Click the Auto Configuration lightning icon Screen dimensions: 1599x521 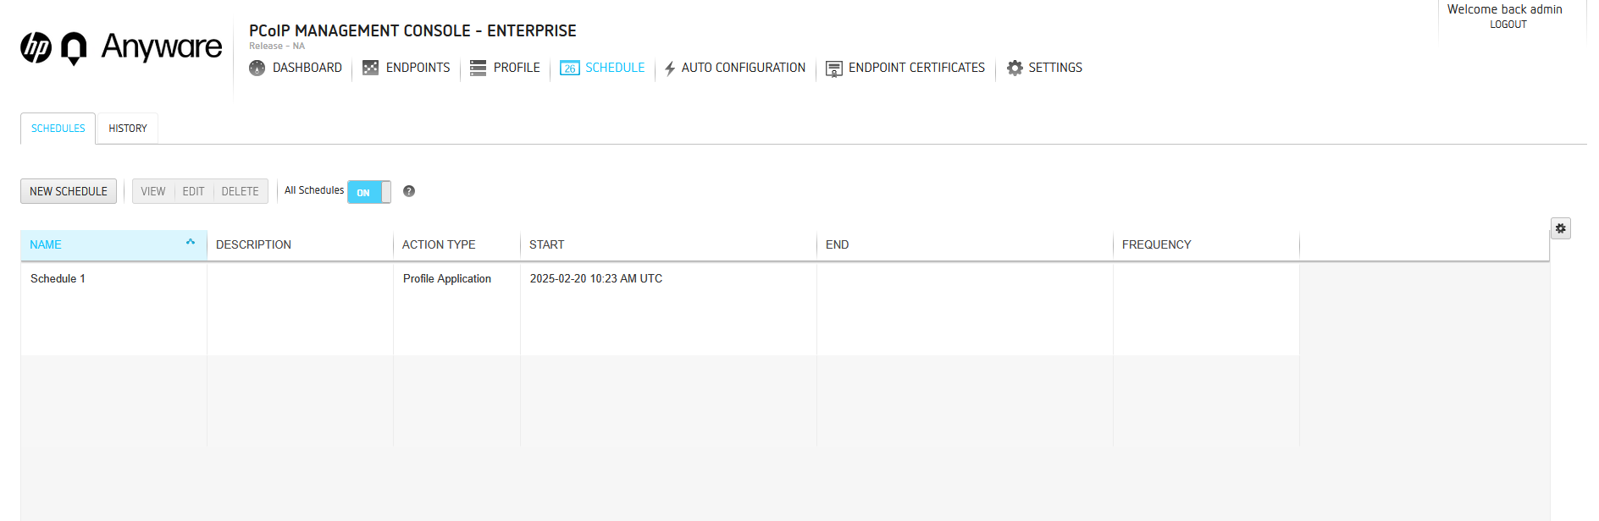point(670,69)
